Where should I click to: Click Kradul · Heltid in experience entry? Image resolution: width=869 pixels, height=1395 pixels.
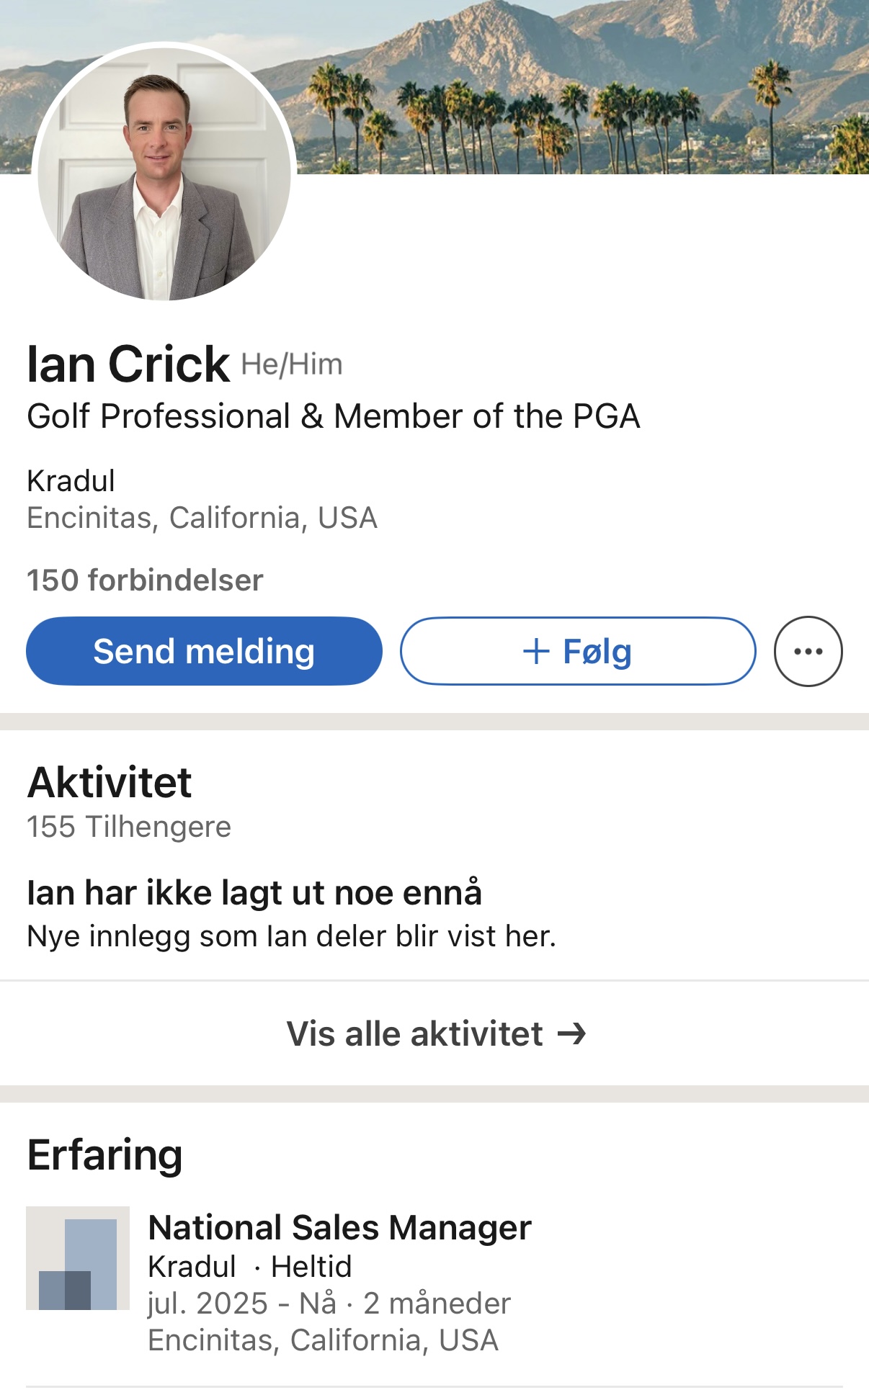coord(249,1266)
